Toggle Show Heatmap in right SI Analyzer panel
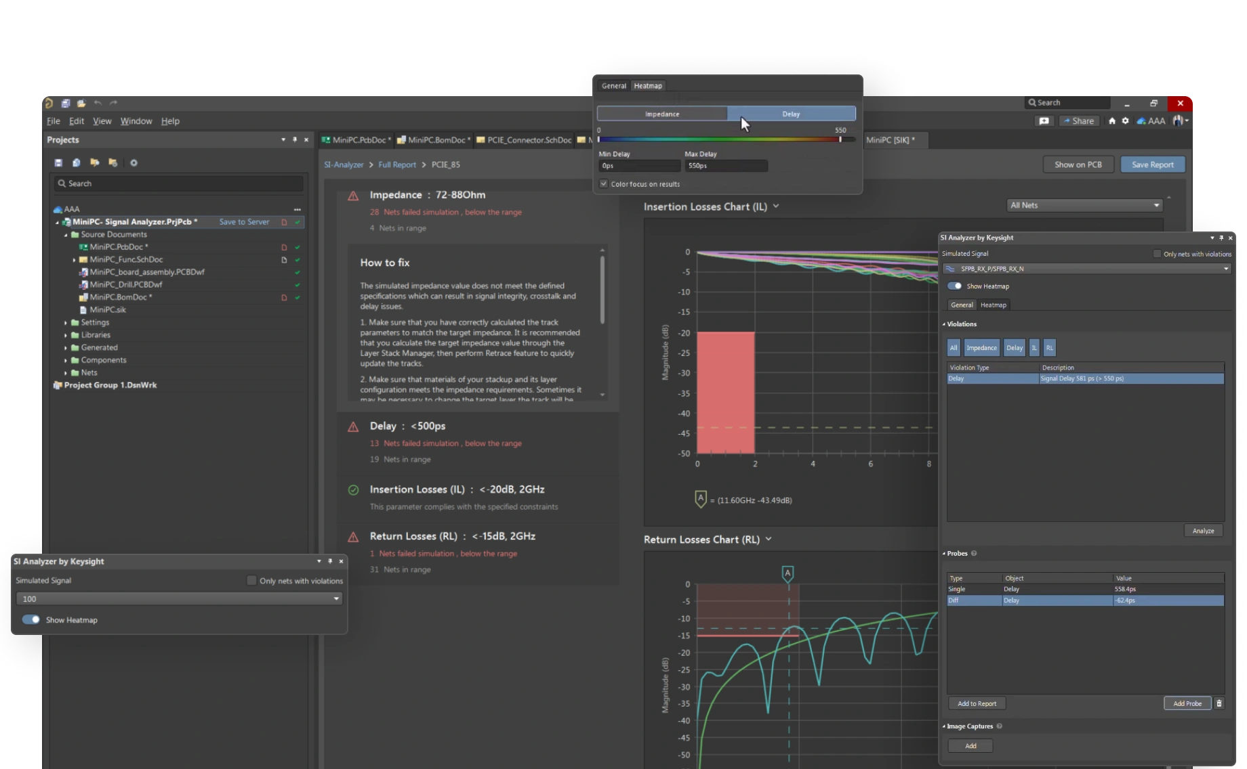The image size is (1247, 769). (954, 286)
